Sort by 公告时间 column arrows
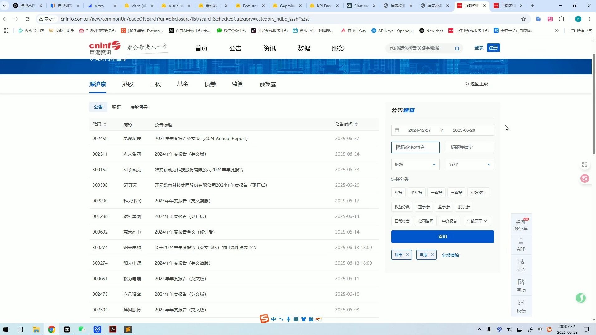The image size is (596, 335). (356, 124)
